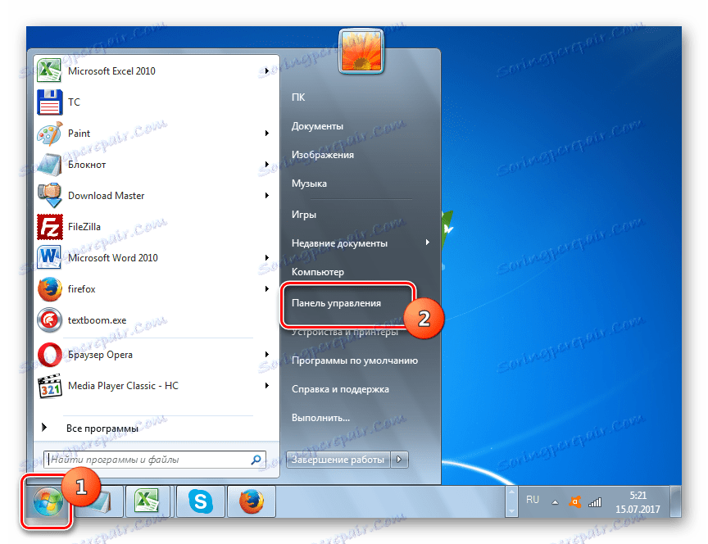708x544 pixels.
Task: Click the RU language indicator
Action: 533,500
